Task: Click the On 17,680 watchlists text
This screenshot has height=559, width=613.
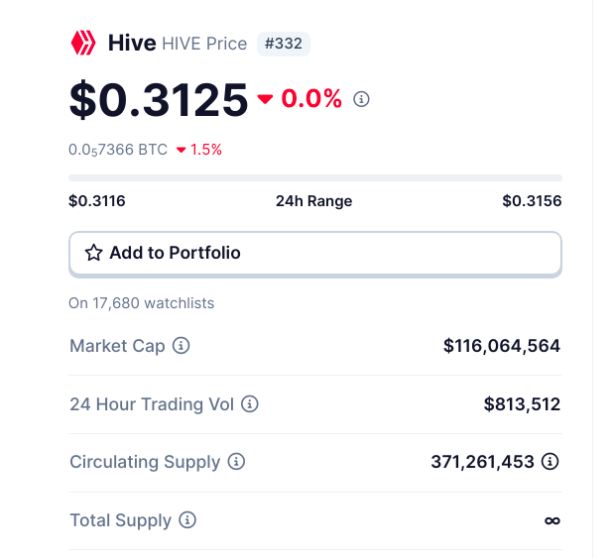Action: 142,303
